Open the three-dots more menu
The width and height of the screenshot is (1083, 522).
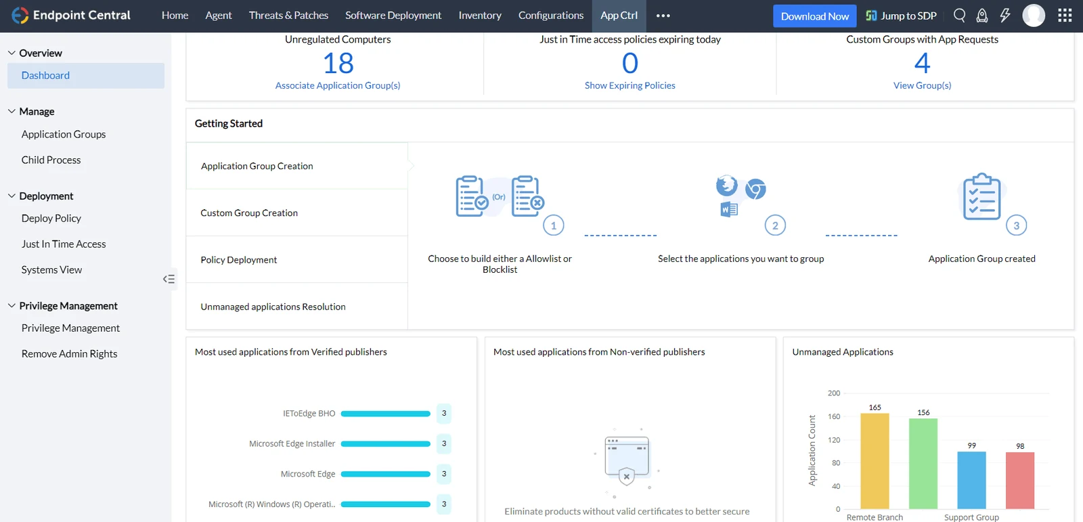663,16
